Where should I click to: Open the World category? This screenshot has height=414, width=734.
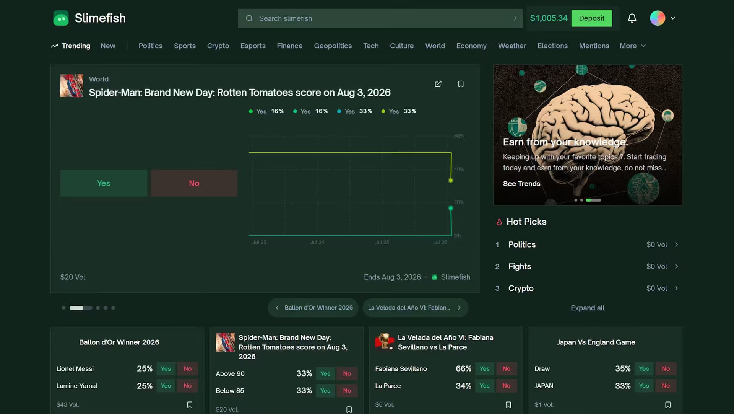(435, 46)
